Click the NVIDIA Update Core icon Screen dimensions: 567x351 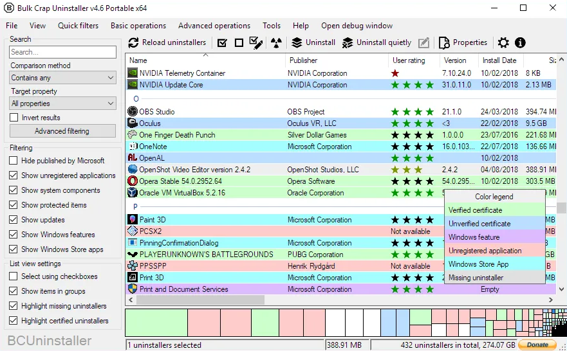tap(133, 84)
